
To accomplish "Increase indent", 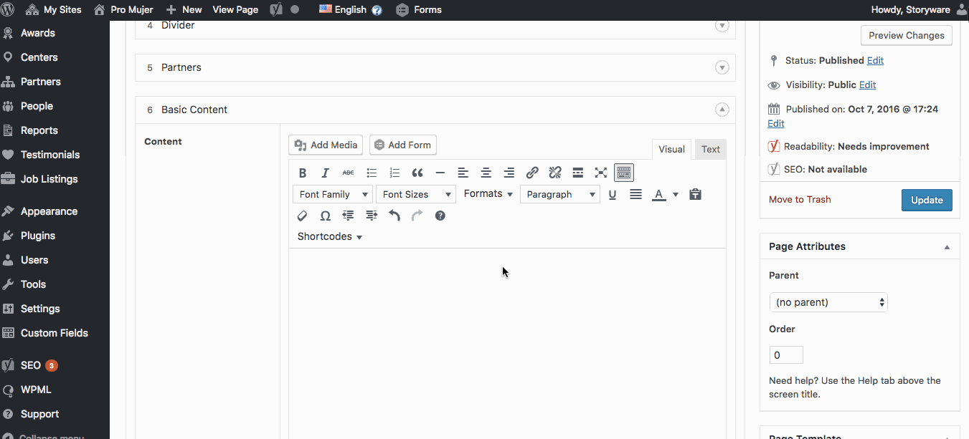I will (x=372, y=216).
